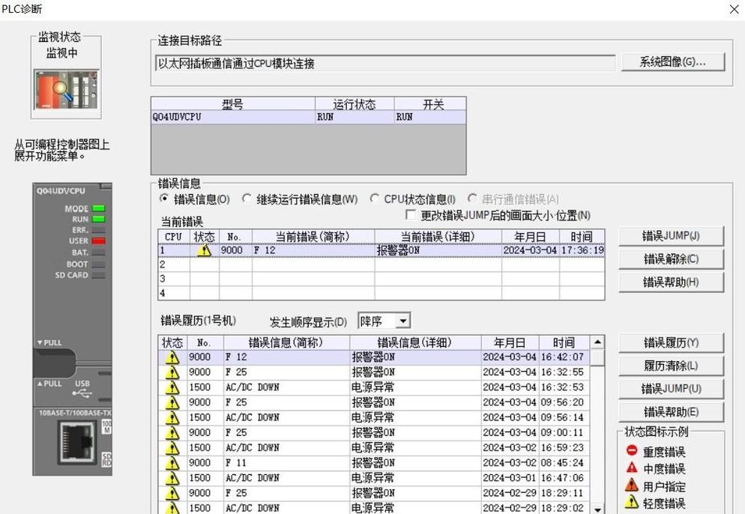Click the error history scrollbar up arrow
The image size is (745, 514).
pos(597,342)
